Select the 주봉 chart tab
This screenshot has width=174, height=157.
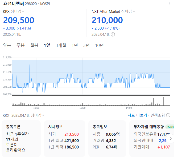(20, 45)
